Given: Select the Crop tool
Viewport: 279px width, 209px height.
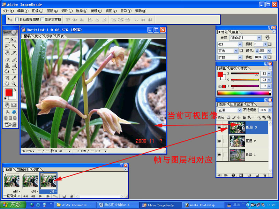Looking at the screenshot, I should 7,78.
